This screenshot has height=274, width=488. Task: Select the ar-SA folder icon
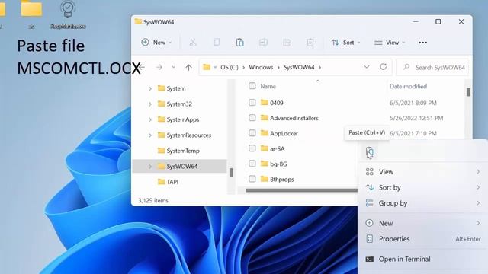point(265,148)
